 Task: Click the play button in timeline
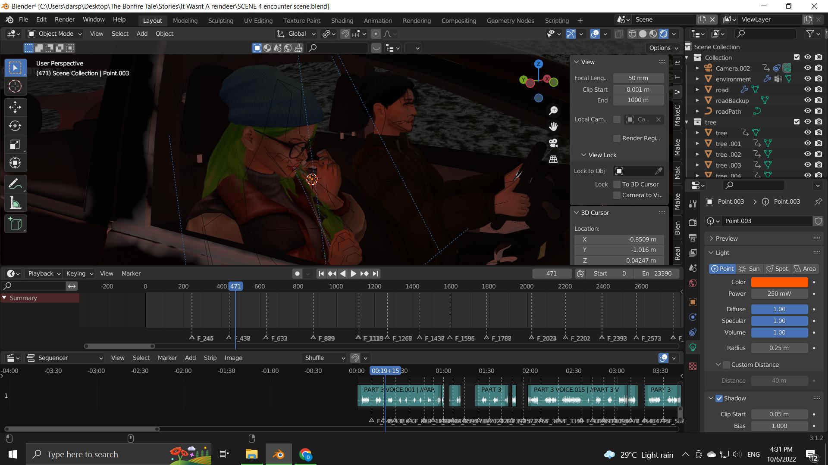(352, 273)
